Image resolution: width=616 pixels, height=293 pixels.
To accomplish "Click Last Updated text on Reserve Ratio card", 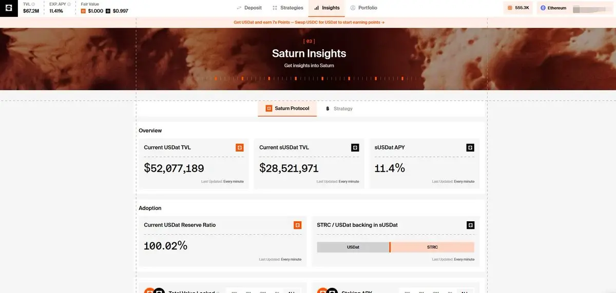I will [280, 259].
